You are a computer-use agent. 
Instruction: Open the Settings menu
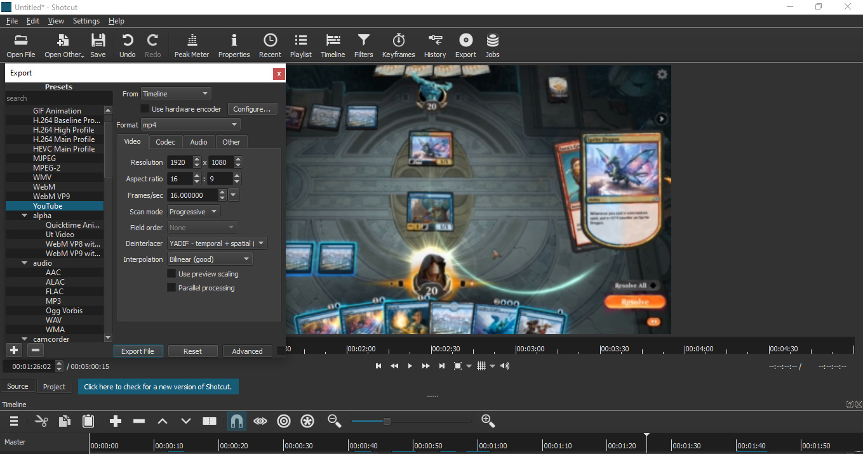click(x=86, y=21)
